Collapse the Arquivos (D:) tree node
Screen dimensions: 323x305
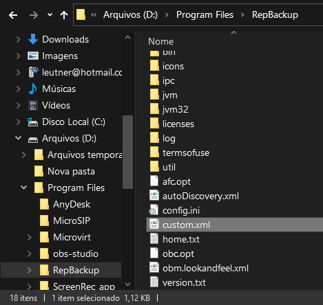(19, 138)
